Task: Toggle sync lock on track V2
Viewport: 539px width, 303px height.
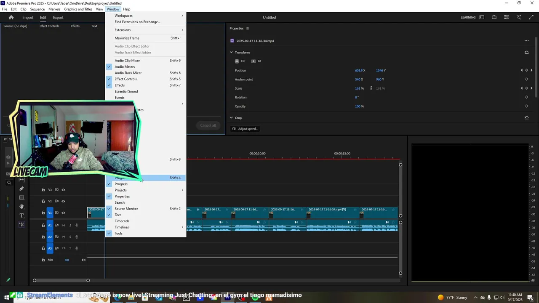Action: (56, 201)
